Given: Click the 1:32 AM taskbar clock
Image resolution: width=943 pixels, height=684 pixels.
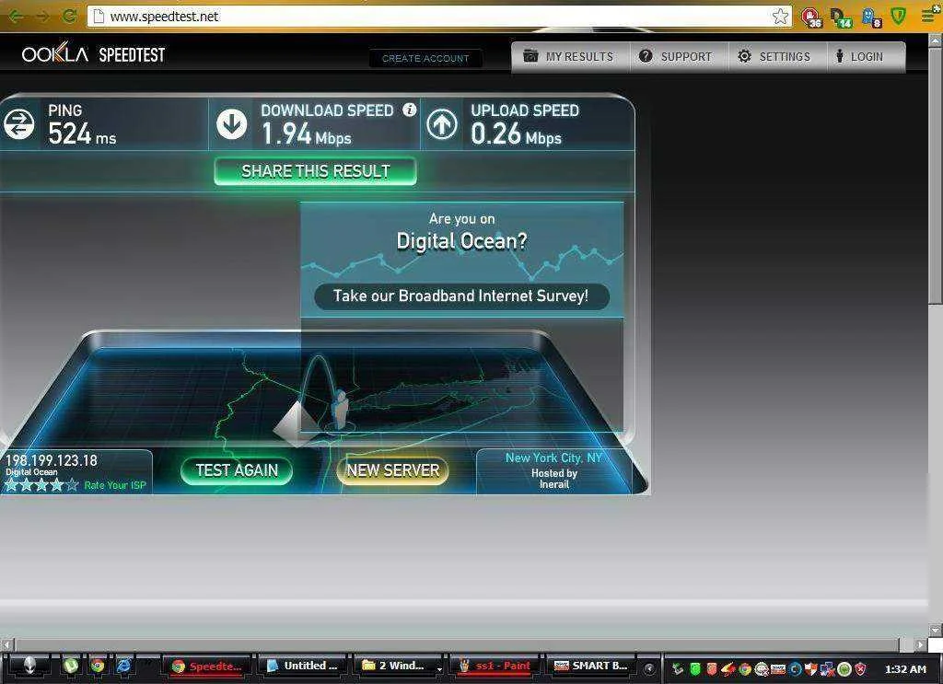Looking at the screenshot, I should point(905,668).
